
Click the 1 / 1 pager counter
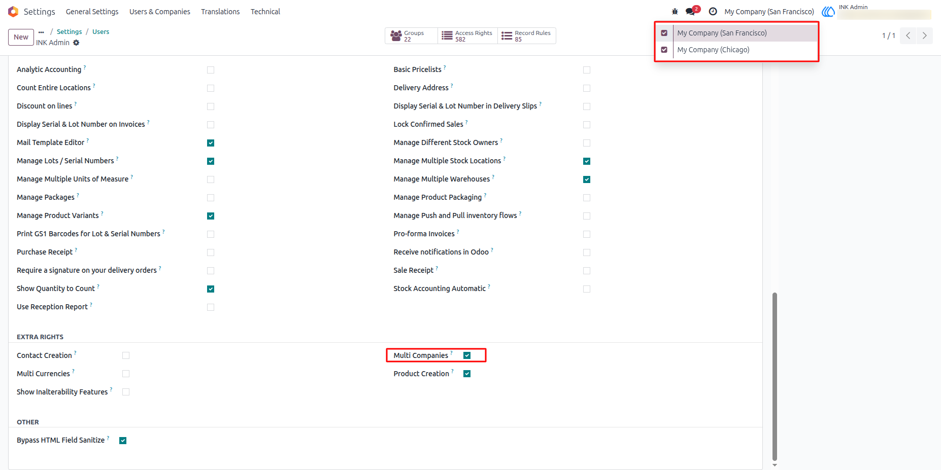coord(888,35)
